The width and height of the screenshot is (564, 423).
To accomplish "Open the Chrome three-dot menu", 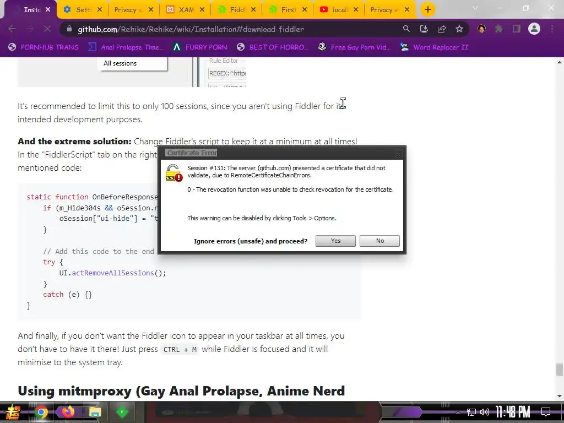I will click(x=552, y=29).
